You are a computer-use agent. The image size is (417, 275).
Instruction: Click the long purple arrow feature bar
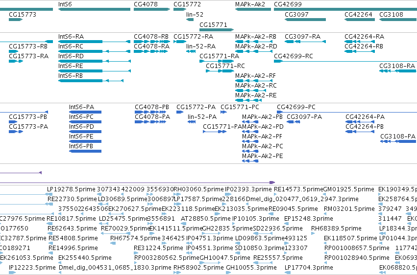[x=137, y=183]
